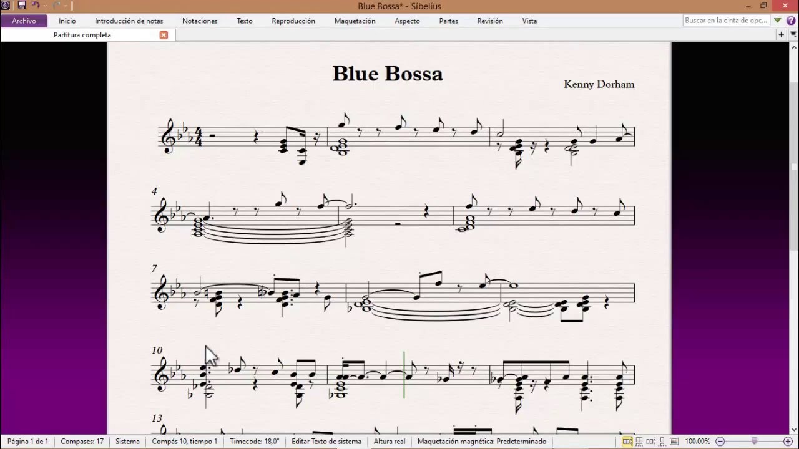
Task: Switch to panorama view
Action: [x=675, y=442]
